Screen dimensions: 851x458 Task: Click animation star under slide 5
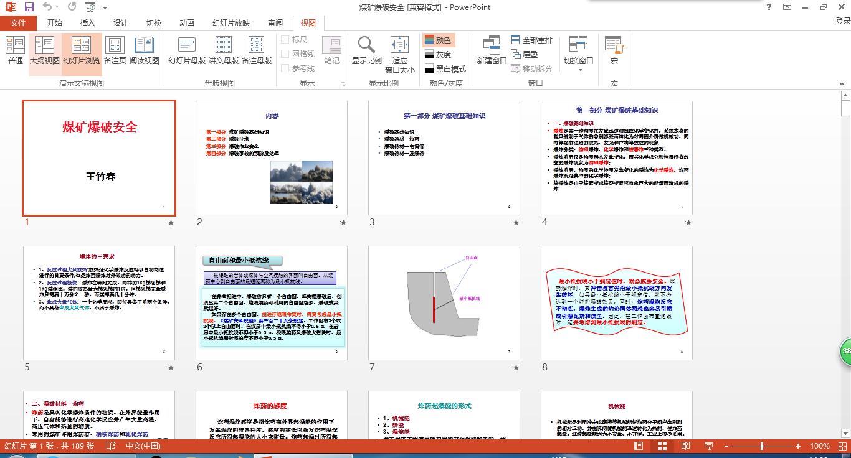click(x=170, y=367)
